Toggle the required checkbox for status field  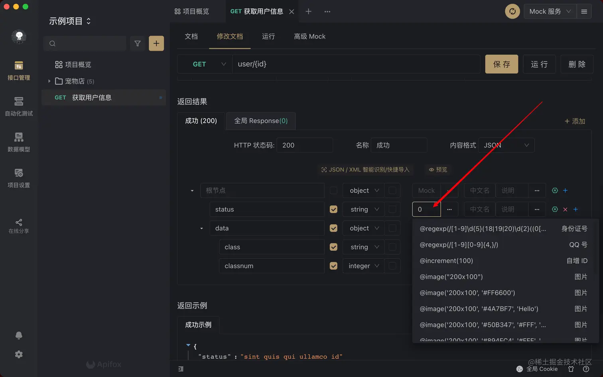tap(334, 209)
